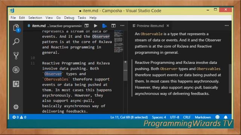The image size is (241, 135).
Task: Select the Preview item.md tab
Action: coord(150,26)
